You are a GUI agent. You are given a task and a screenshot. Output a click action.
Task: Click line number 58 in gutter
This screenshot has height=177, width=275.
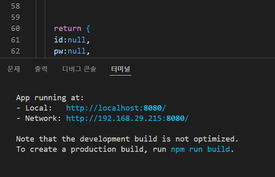pos(15,7)
